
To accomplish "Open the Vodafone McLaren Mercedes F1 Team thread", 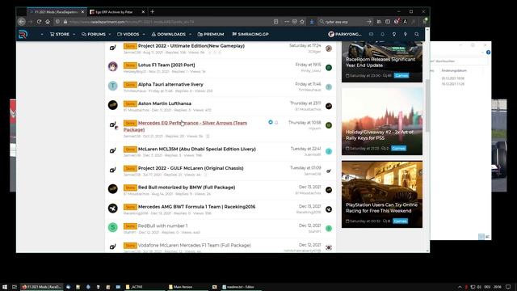I will 194,246.
